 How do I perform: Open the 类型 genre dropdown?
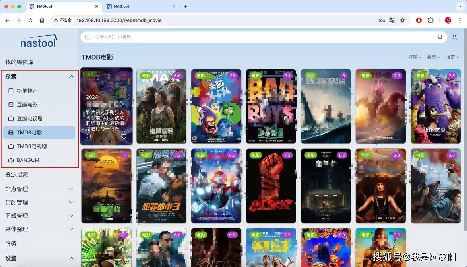[x=433, y=57]
